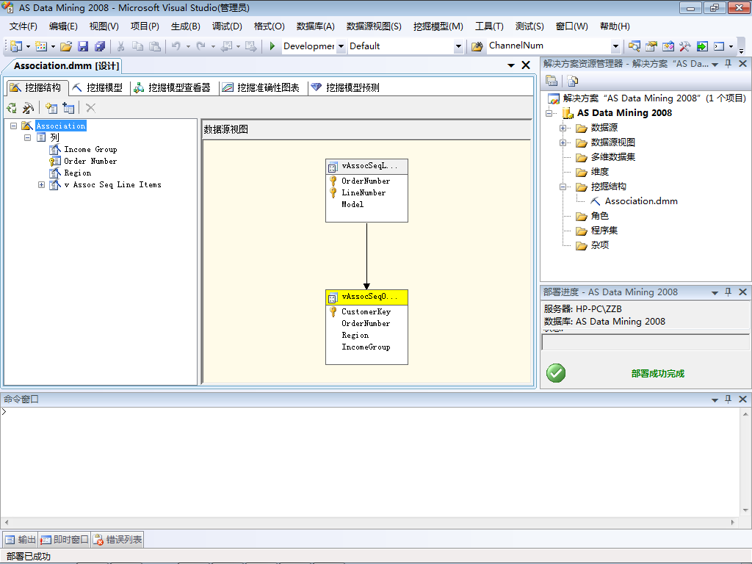Select the 多维数据集 folder
The width and height of the screenshot is (752, 564).
tap(613, 157)
